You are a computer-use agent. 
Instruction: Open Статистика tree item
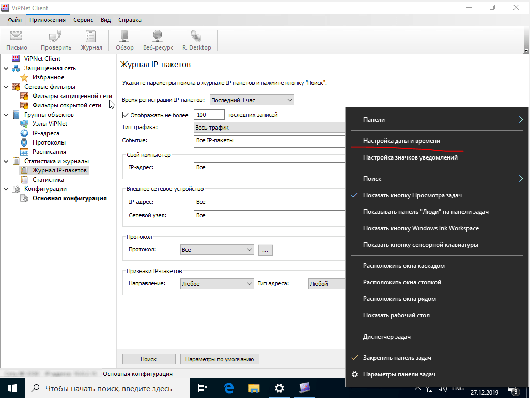tap(48, 180)
